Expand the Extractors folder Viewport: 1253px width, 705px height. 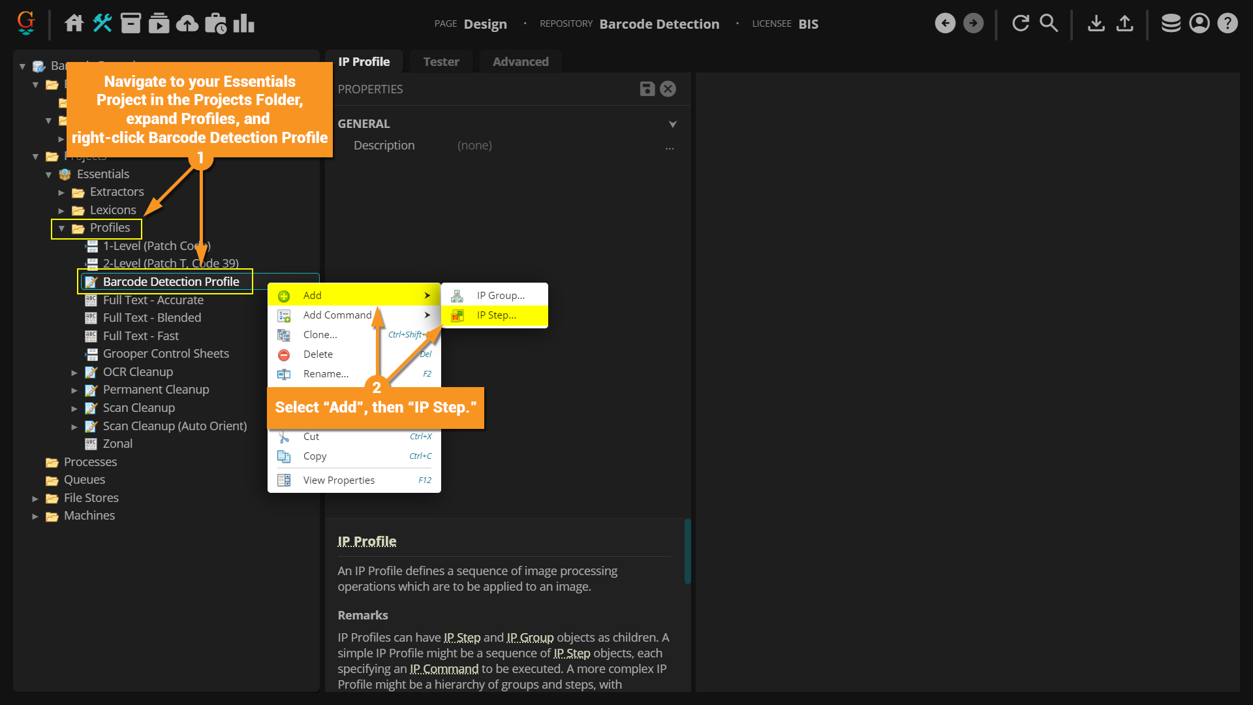61,193
